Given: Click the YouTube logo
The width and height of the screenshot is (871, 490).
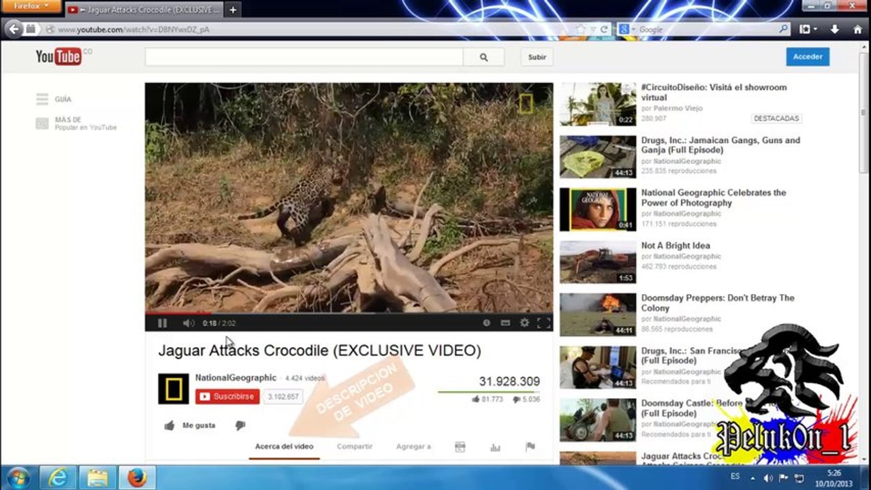Looking at the screenshot, I should click(x=59, y=56).
